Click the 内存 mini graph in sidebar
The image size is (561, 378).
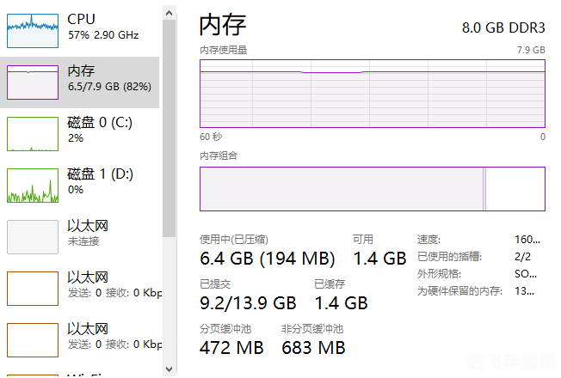pyautogui.click(x=33, y=82)
